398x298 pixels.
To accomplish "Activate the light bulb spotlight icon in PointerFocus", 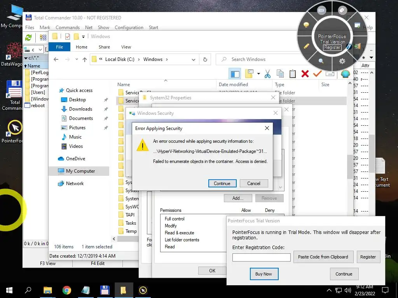I will click(x=306, y=25).
